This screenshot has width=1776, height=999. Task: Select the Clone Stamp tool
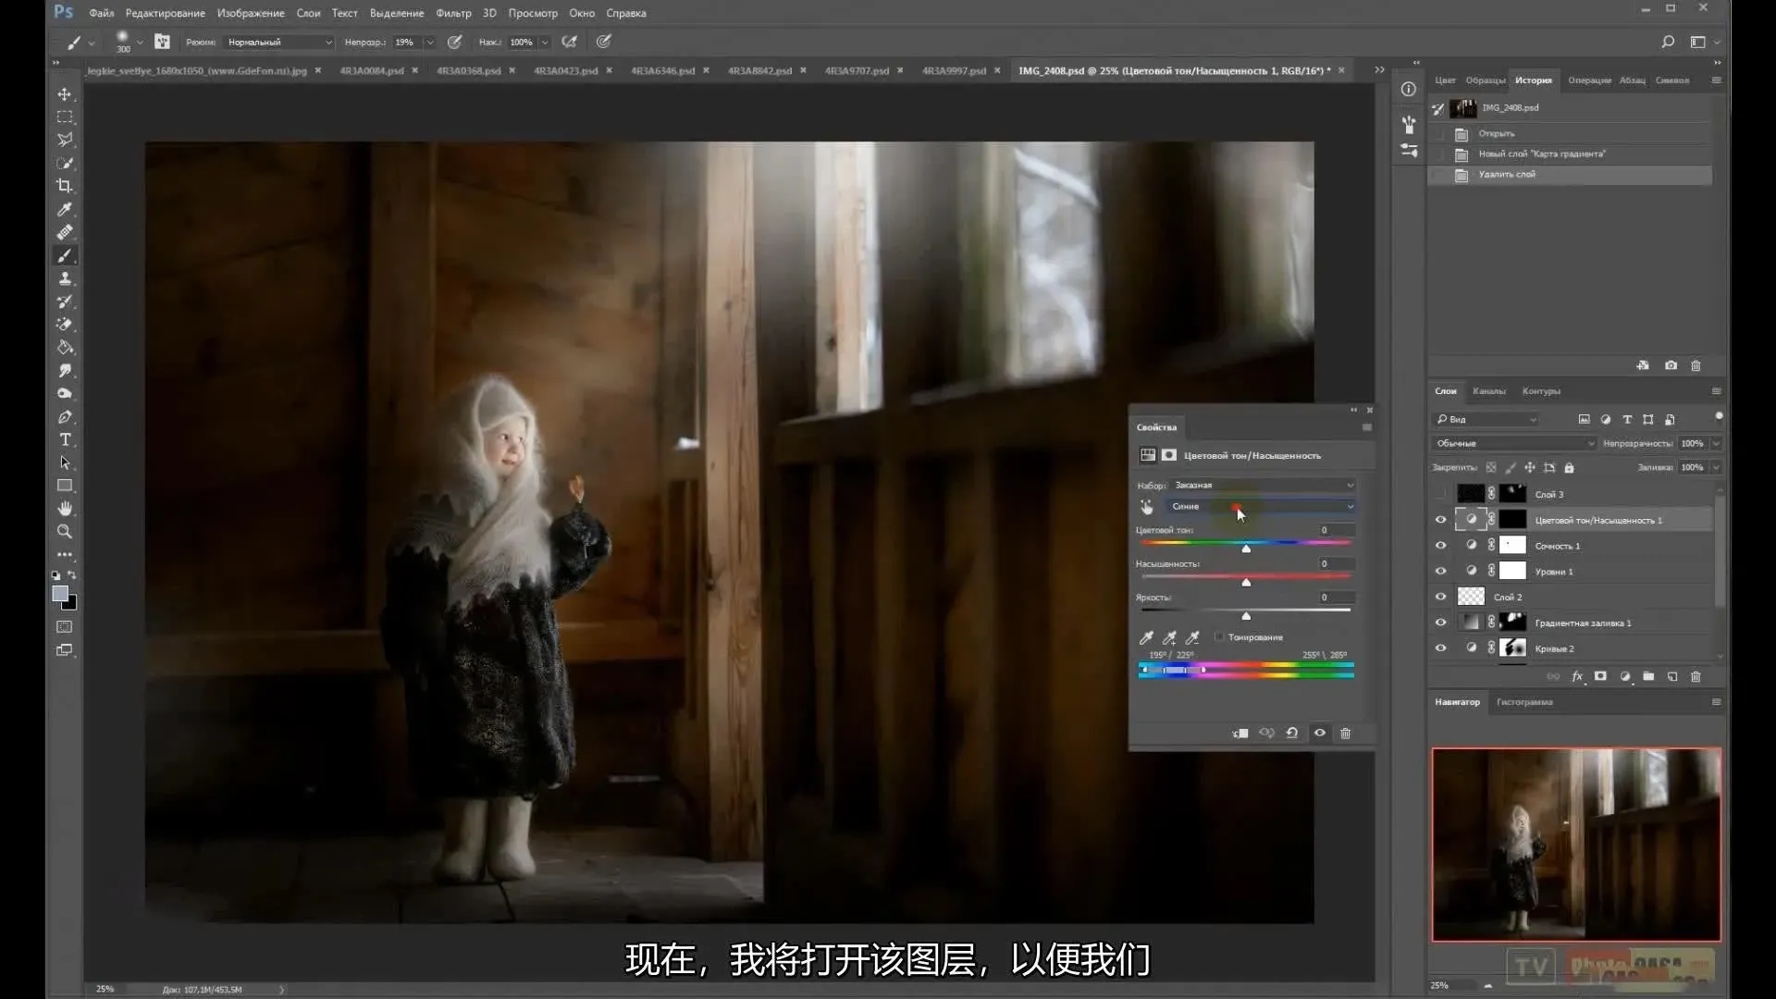pos(65,278)
